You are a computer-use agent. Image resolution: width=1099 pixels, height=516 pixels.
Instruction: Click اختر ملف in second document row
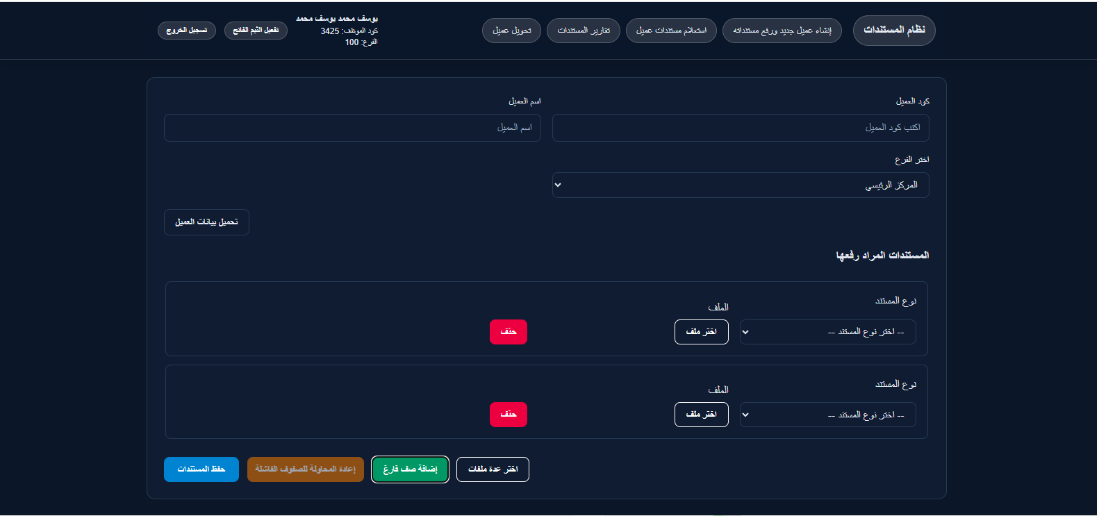coord(702,415)
